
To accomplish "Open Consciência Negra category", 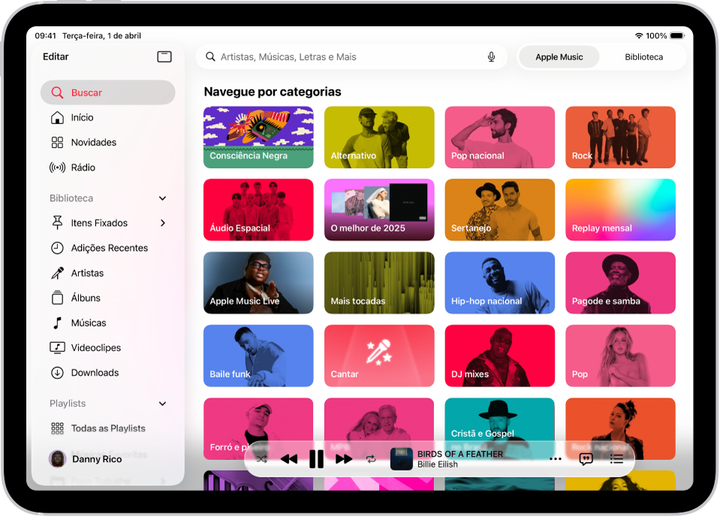I will click(258, 137).
